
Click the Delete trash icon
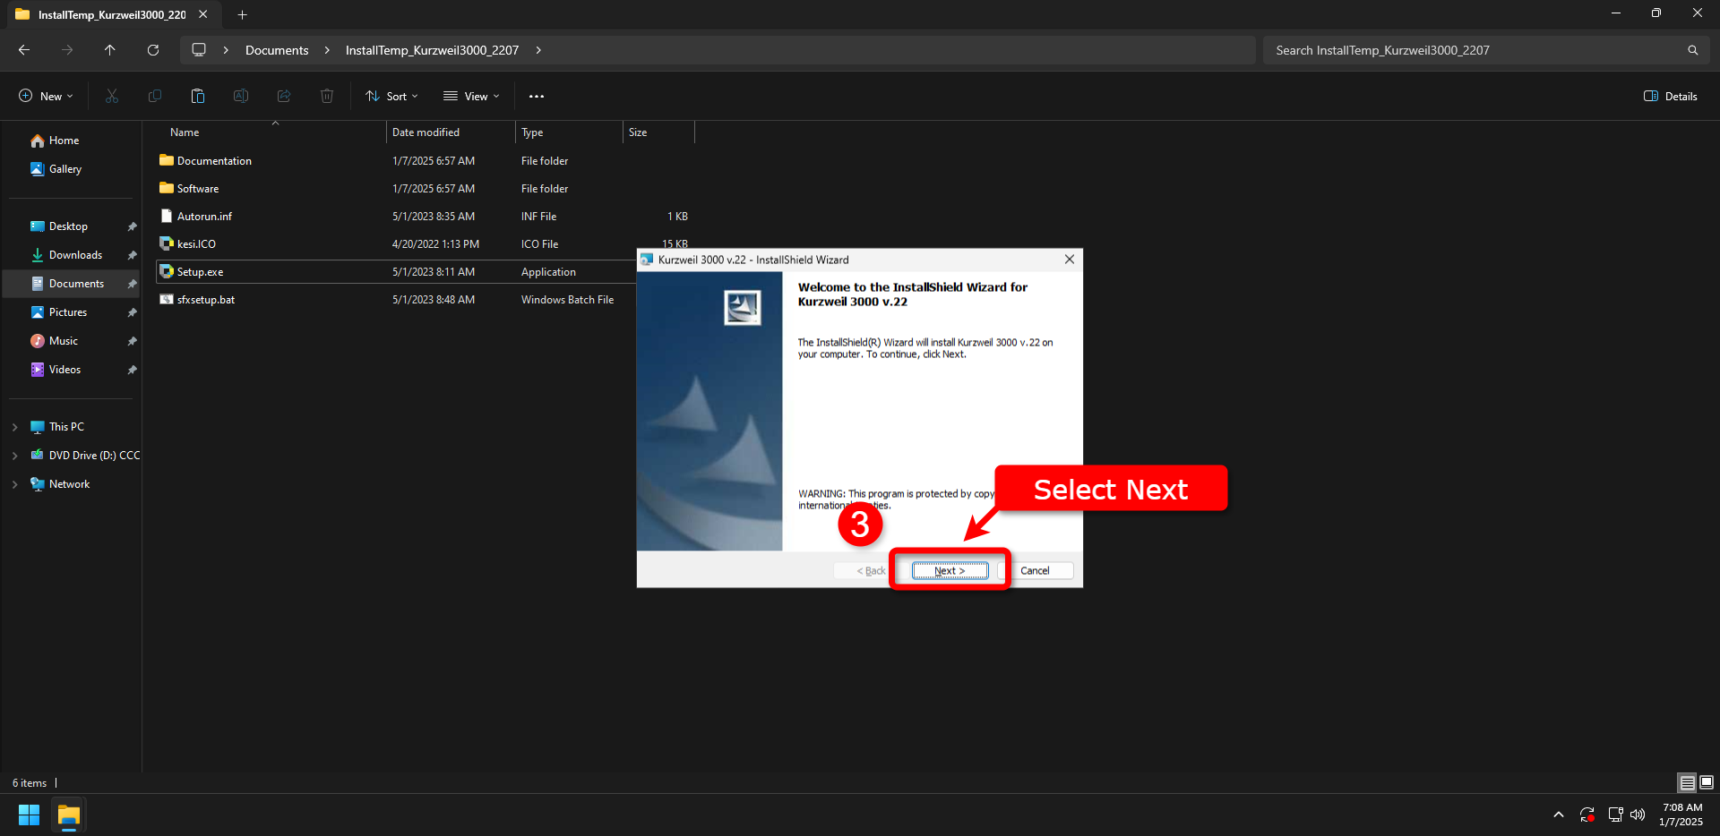327,96
